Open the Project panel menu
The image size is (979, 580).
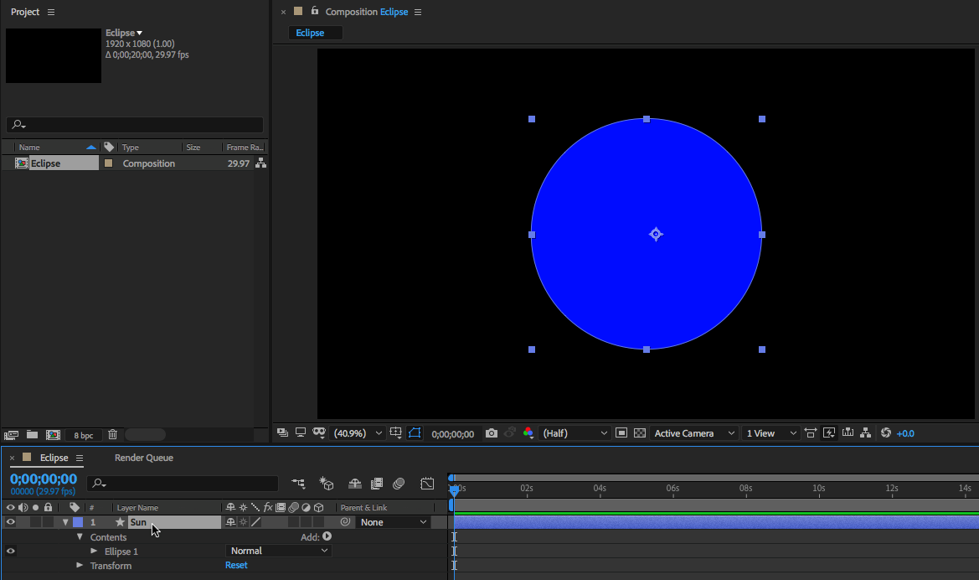pyautogui.click(x=51, y=13)
